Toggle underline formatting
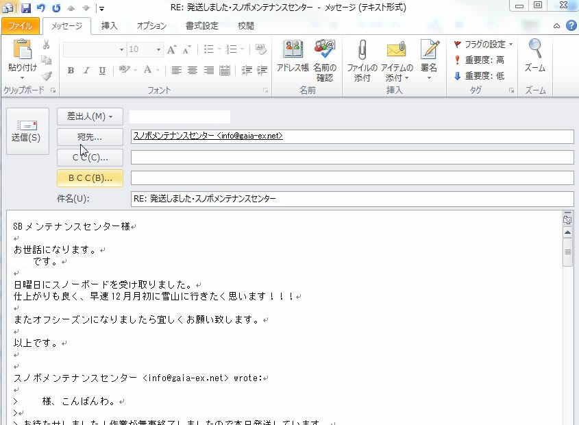 click(x=102, y=70)
